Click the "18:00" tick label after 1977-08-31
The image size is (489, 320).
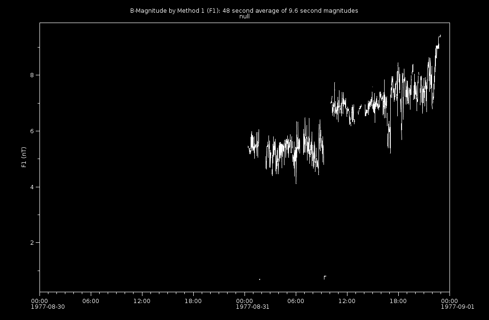click(x=398, y=301)
